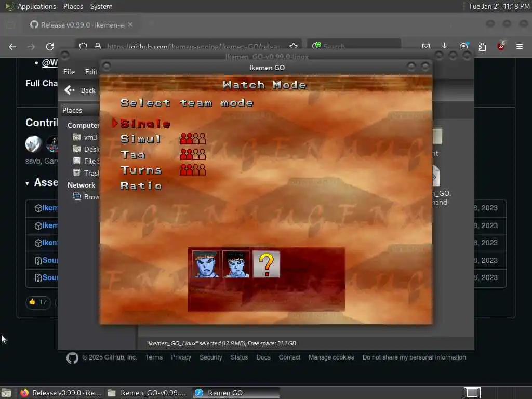The image size is (532, 399).
Task: Select the random question mark character
Action: tap(267, 264)
